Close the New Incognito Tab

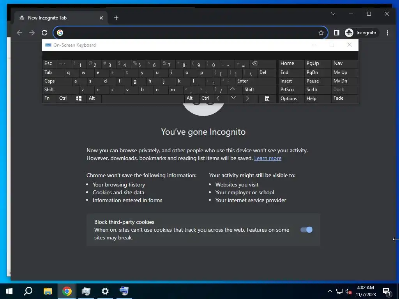click(x=101, y=18)
